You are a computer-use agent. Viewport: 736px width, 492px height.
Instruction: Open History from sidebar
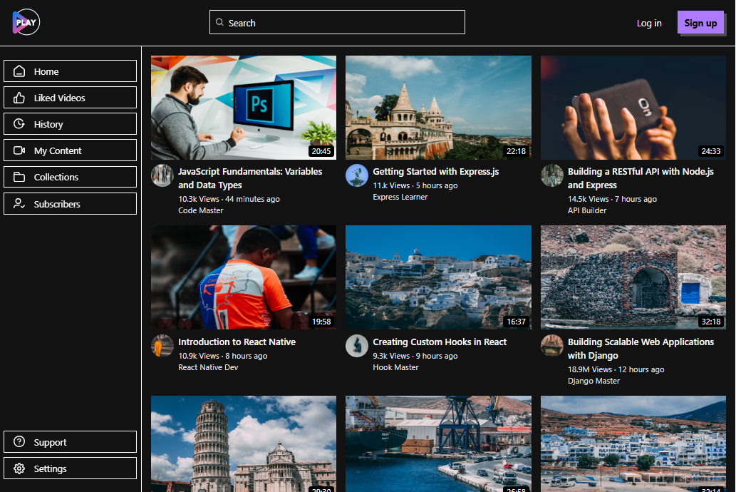click(70, 124)
